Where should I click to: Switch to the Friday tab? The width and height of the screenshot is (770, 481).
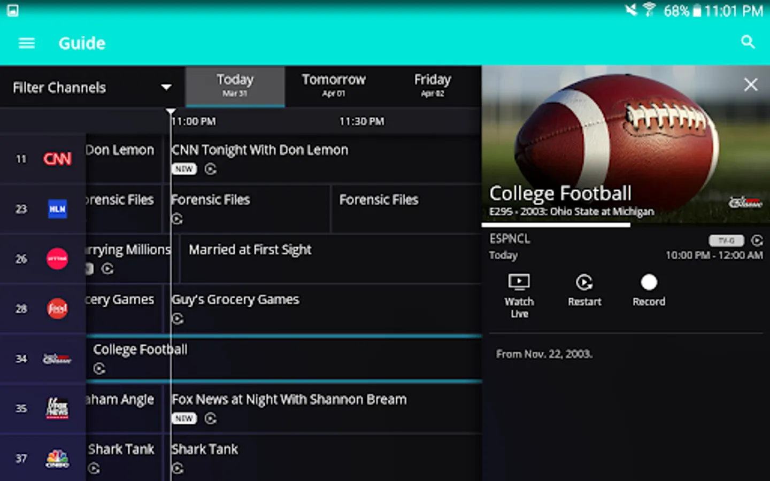point(432,86)
